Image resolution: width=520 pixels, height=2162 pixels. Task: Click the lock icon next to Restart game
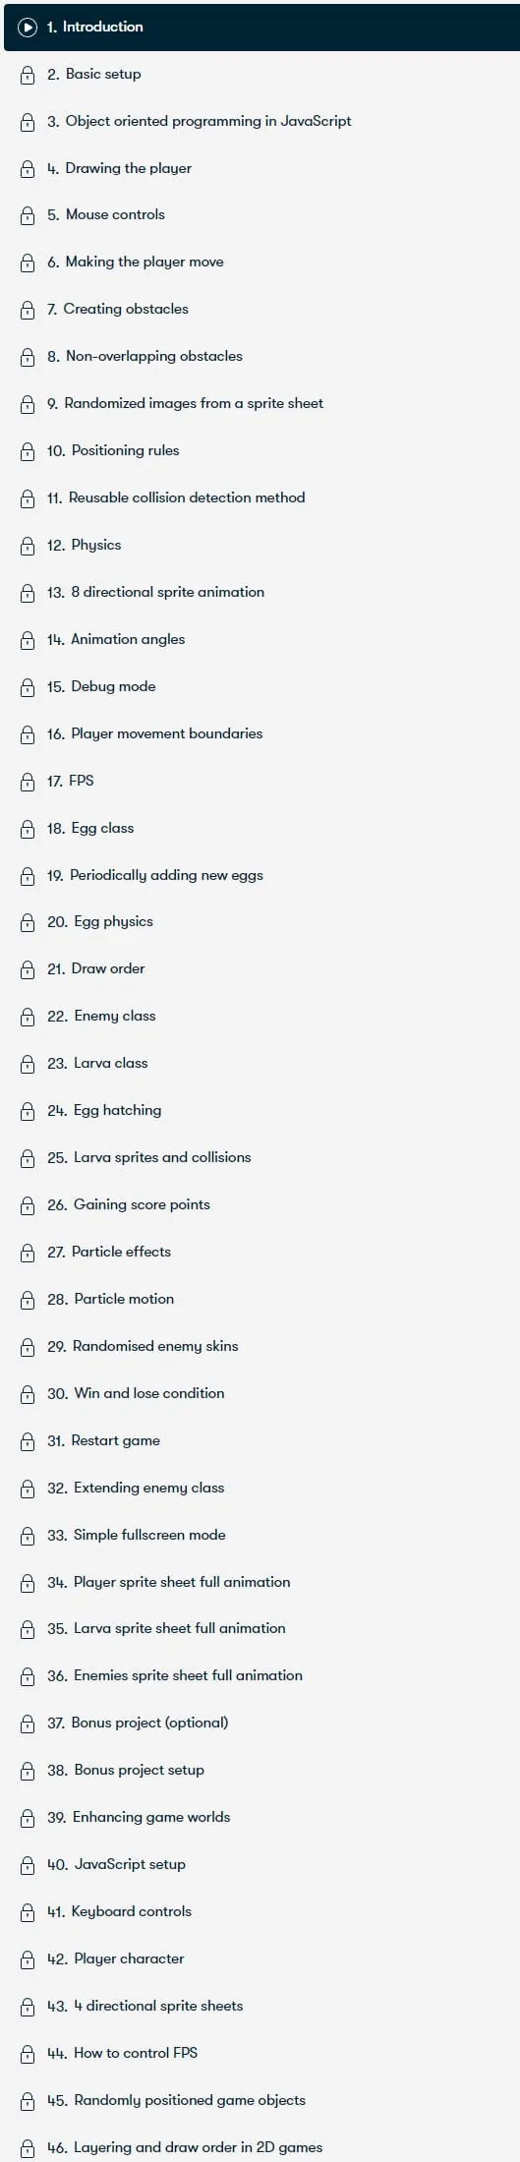pyautogui.click(x=28, y=1441)
